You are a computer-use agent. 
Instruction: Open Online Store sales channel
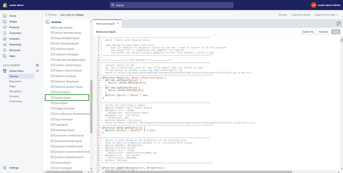[16, 71]
